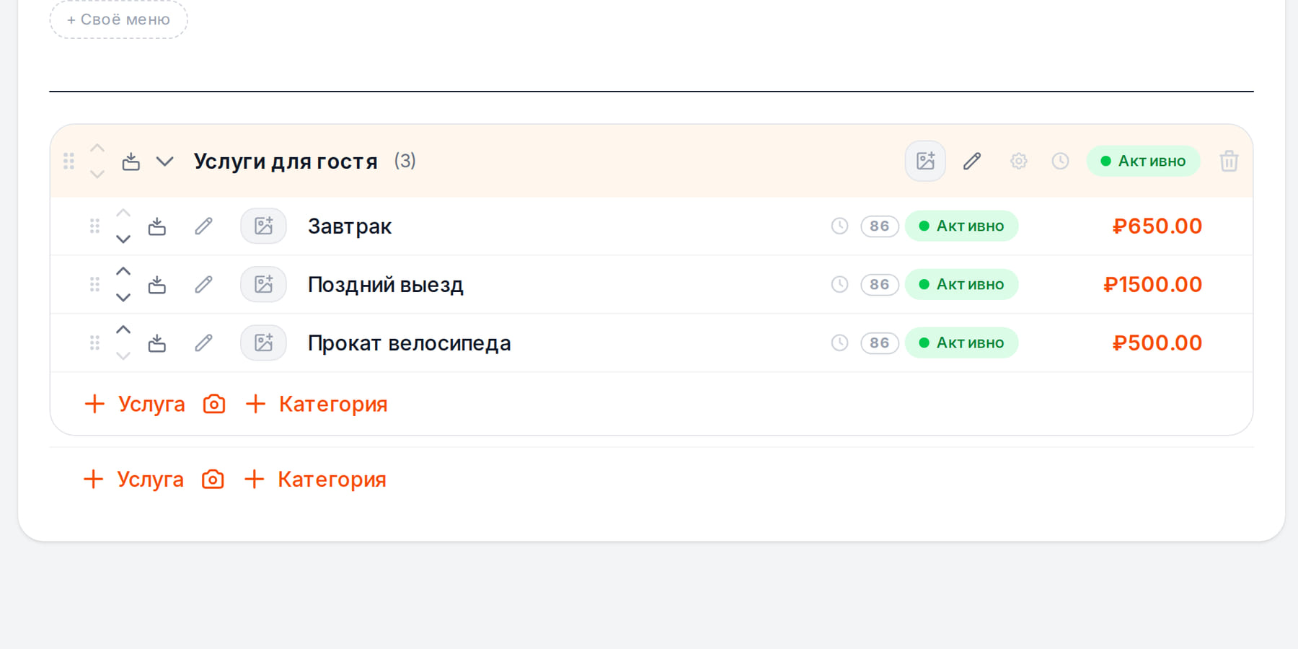Click the '+ Своё меню' button

pyautogui.click(x=118, y=19)
